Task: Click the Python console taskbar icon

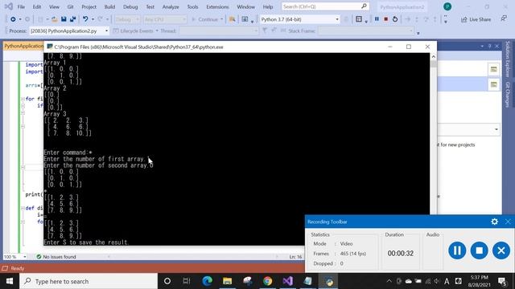Action: 328,281
